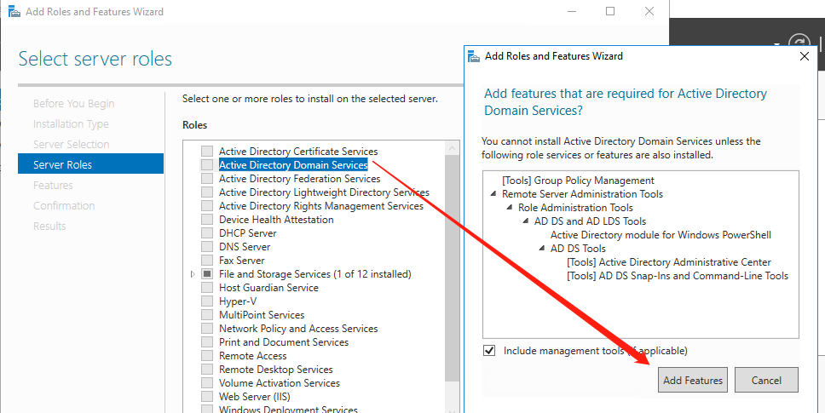Viewport: 825px width, 413px height.
Task: Select Active Directory Administrative Center item
Action: coord(669,262)
